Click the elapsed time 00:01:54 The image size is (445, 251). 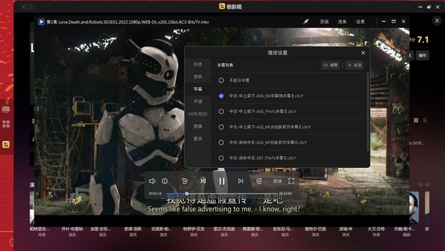155,194
